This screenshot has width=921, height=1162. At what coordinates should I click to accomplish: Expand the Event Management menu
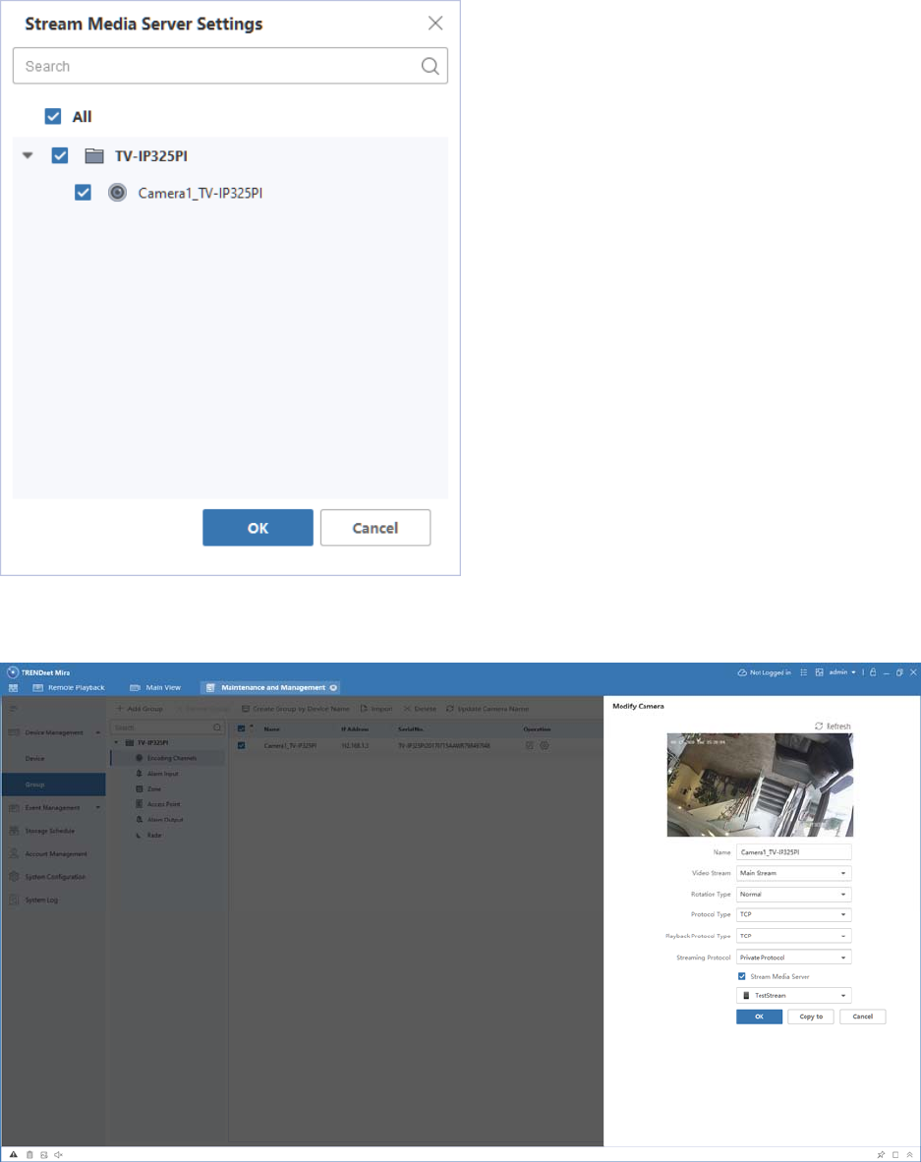point(53,808)
